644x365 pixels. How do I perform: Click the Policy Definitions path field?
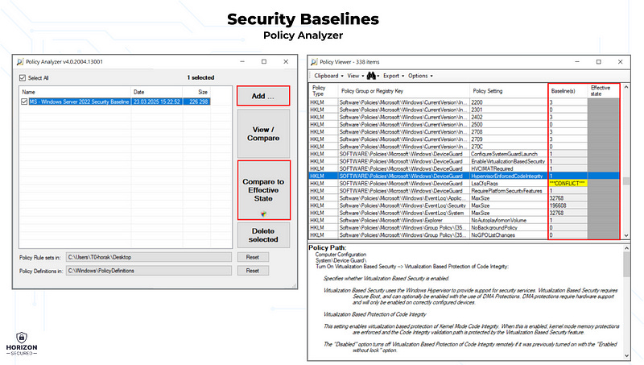click(149, 271)
